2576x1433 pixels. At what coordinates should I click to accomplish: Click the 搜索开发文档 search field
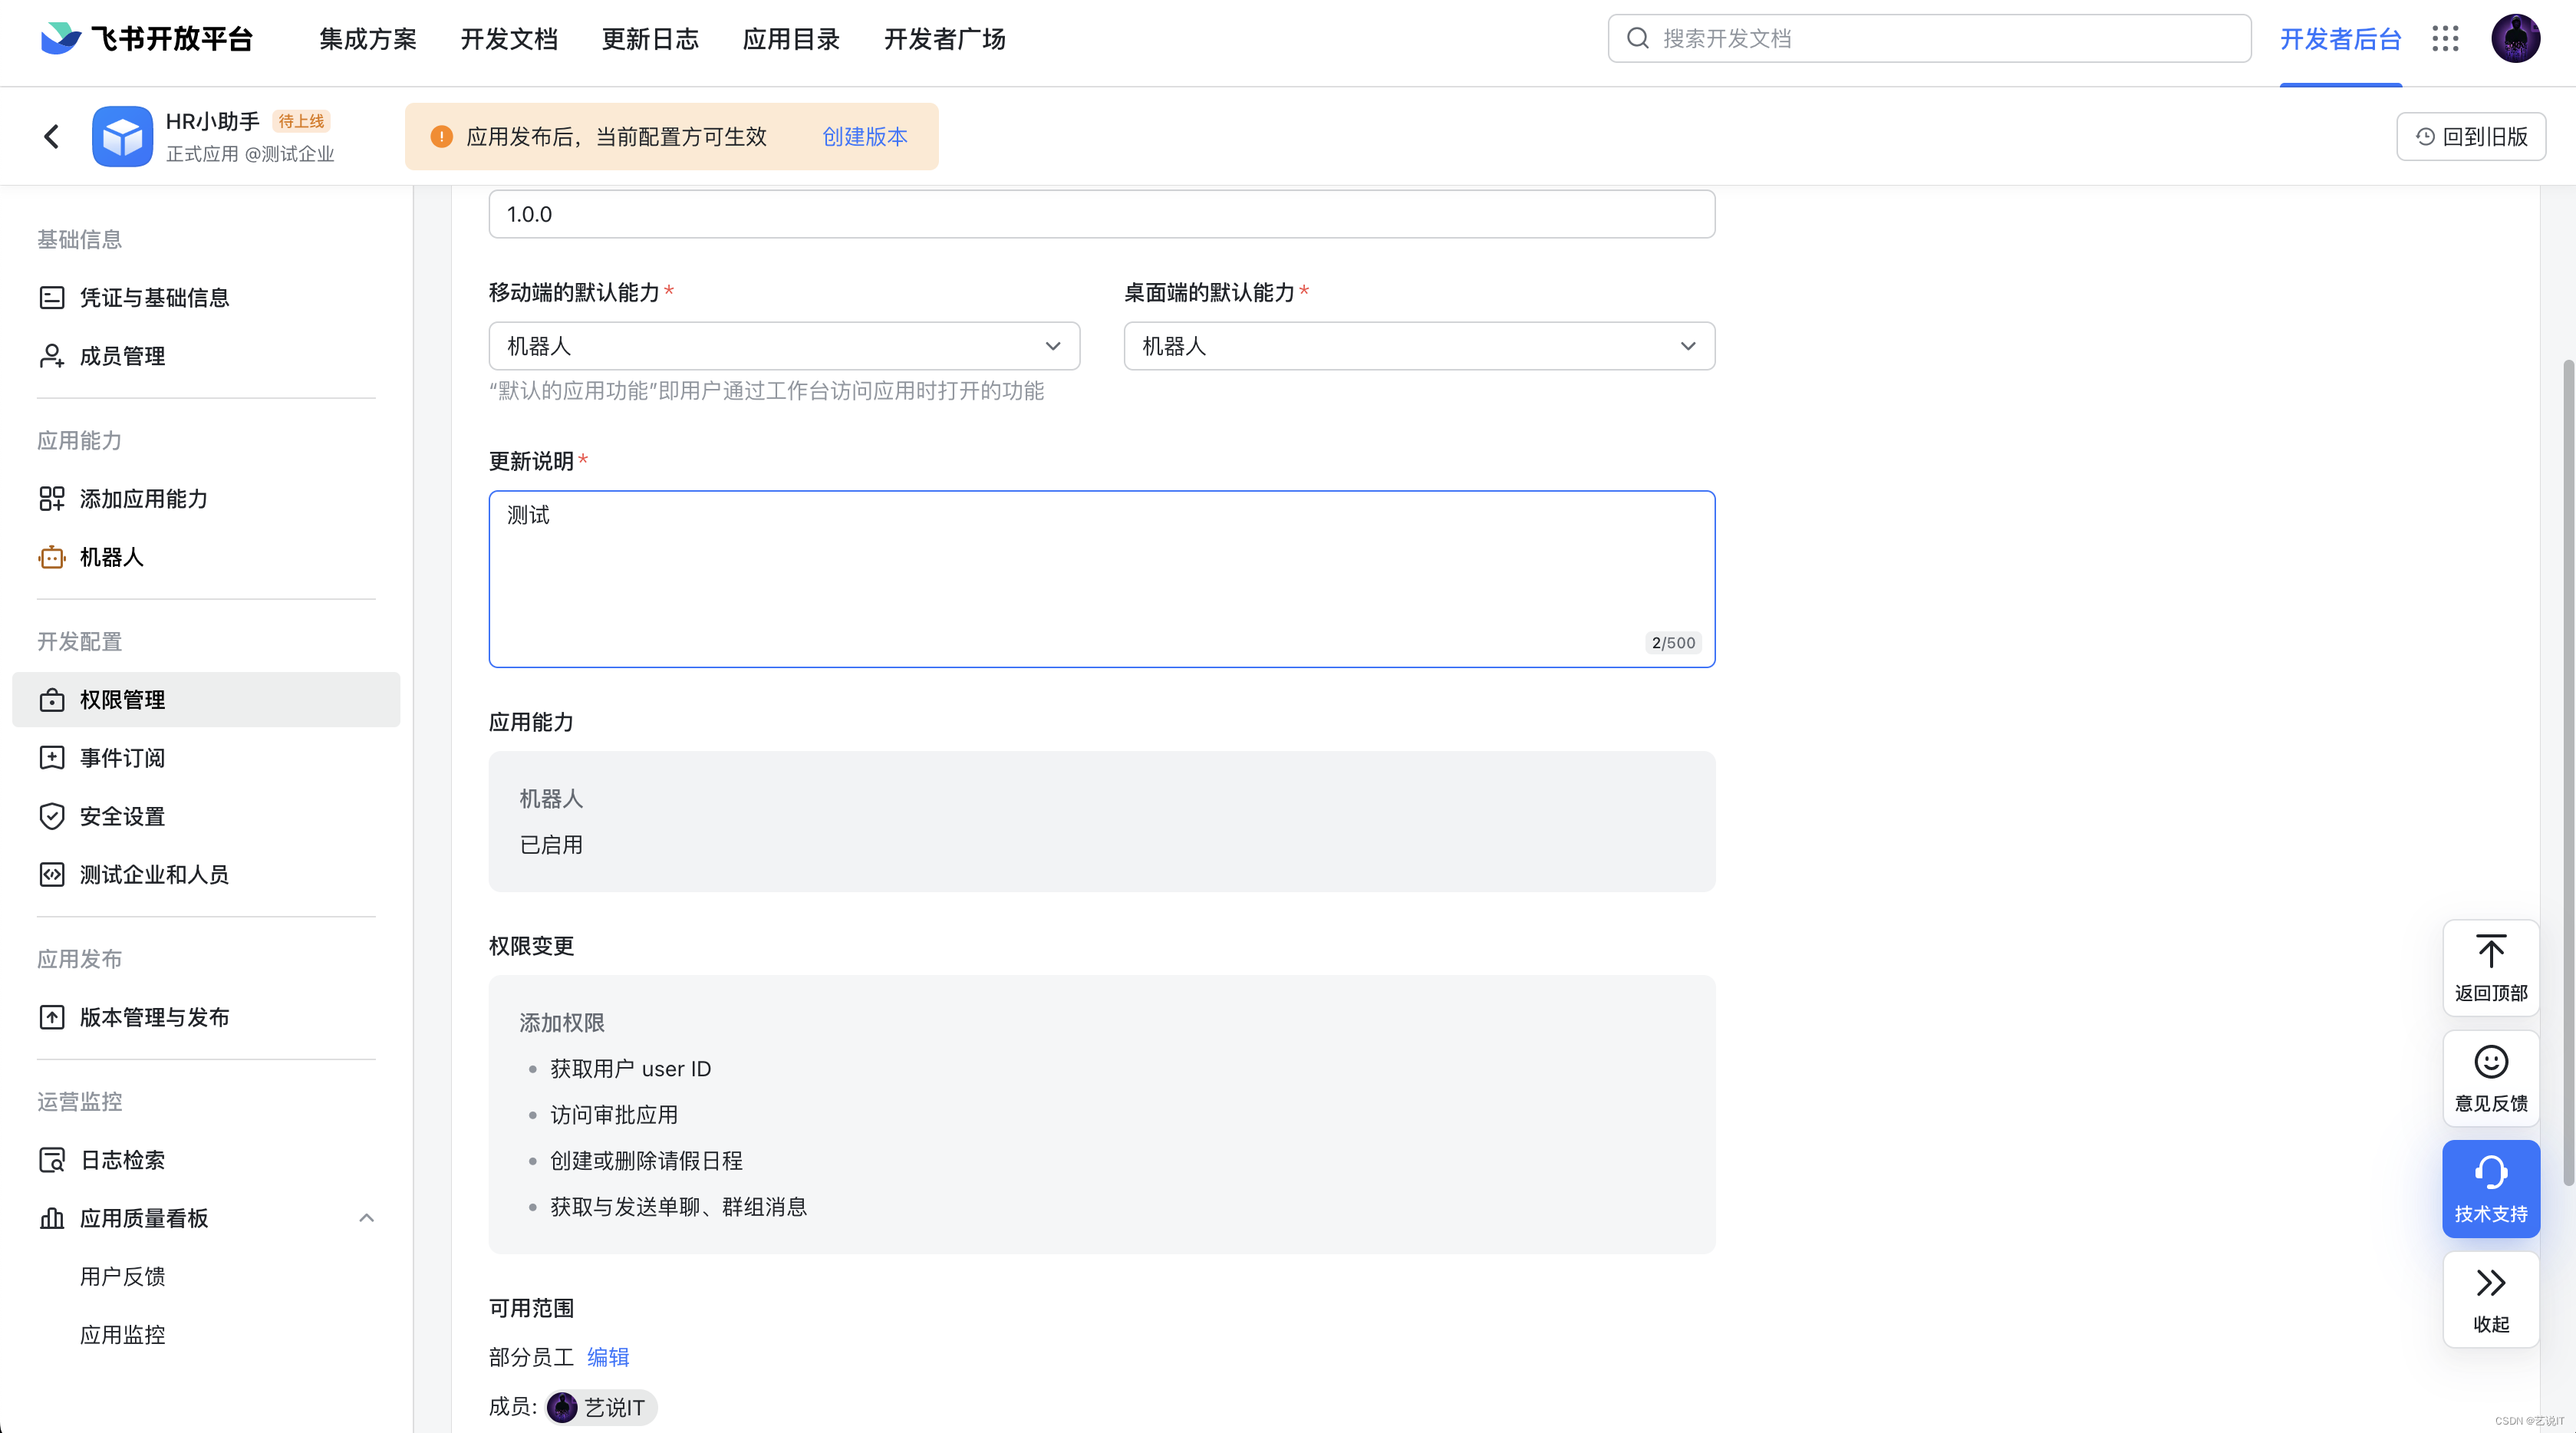[1930, 39]
